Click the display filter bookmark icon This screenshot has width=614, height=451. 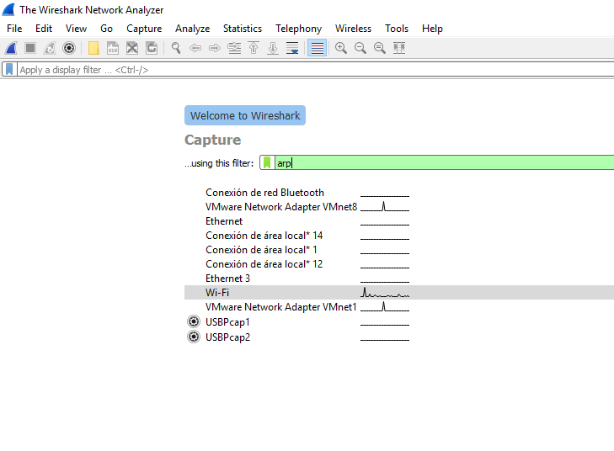click(9, 70)
